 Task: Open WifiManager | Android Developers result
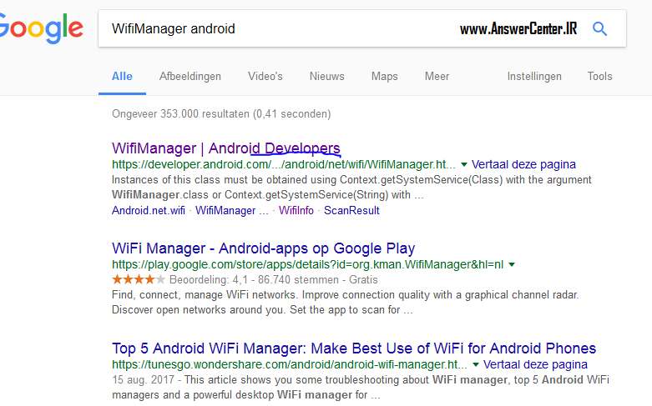[225, 148]
